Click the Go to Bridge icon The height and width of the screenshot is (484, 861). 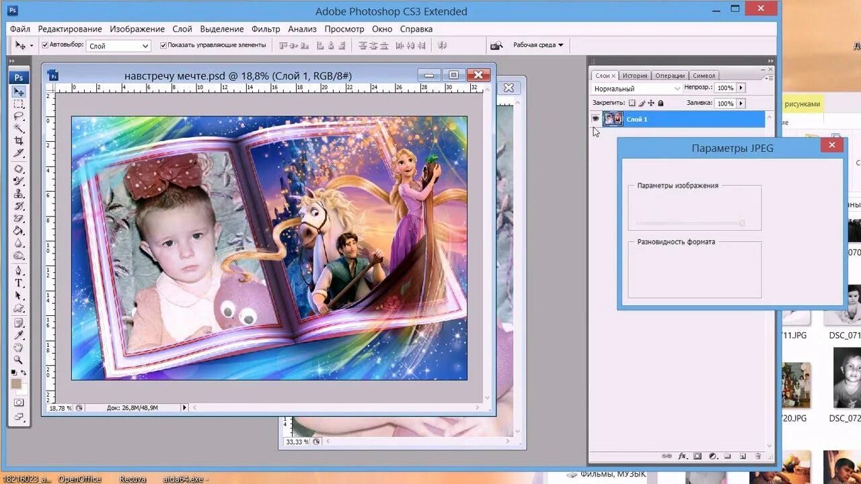click(x=496, y=45)
